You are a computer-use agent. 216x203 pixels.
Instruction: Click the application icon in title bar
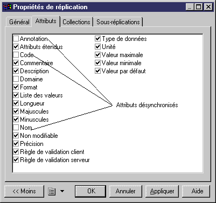click(x=7, y=7)
